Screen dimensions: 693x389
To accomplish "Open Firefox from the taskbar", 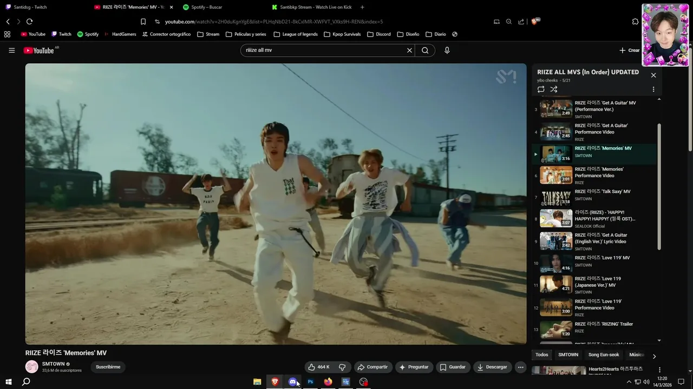I will pos(328,382).
